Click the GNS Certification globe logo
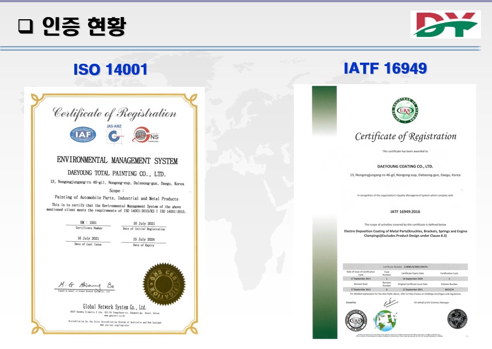Image resolution: width=492 pixels, height=349 pixels. coord(146,135)
